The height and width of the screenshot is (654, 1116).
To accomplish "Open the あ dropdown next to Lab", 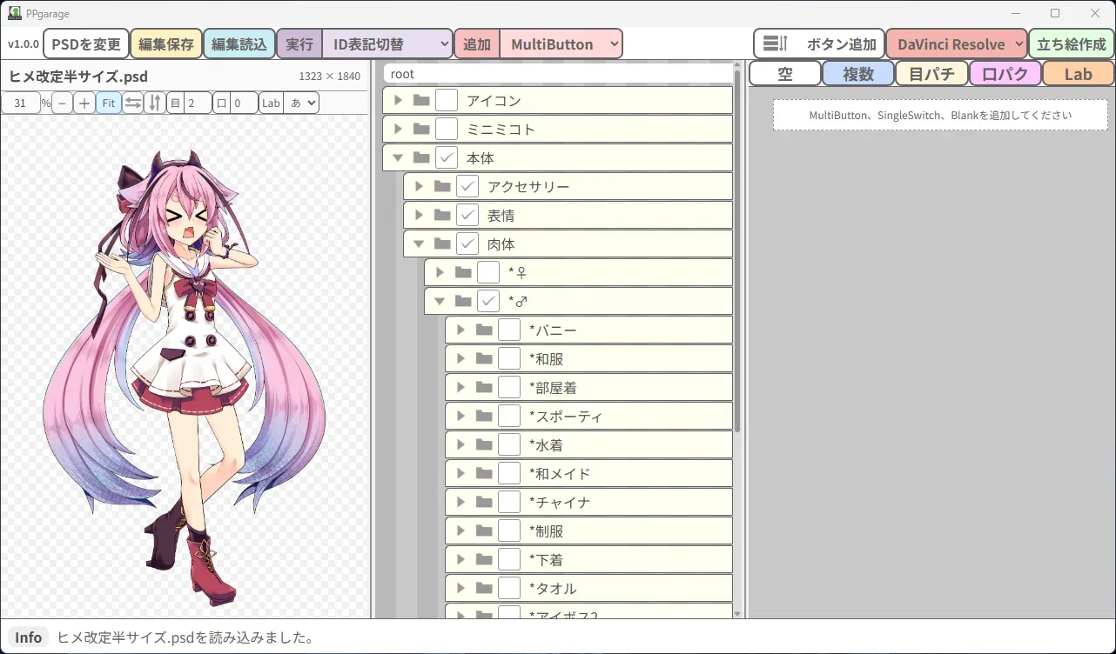I will pyautogui.click(x=302, y=103).
